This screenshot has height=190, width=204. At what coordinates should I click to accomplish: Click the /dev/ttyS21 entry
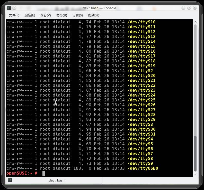point(141,81)
